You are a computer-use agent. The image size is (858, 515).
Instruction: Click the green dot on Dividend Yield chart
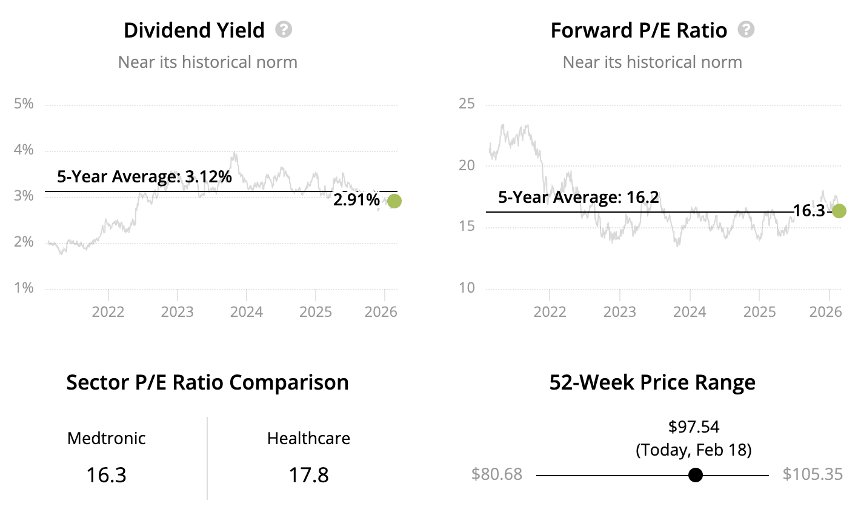tap(394, 201)
